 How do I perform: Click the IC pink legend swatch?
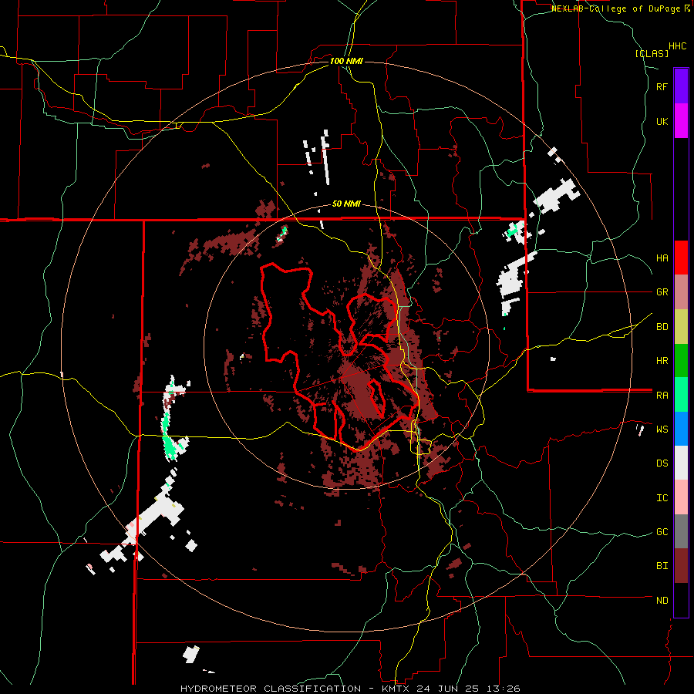681,497
